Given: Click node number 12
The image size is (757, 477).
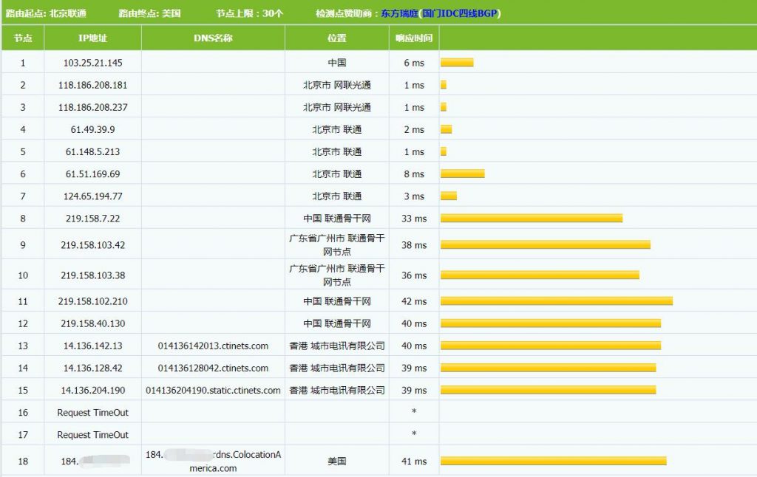Looking at the screenshot, I should pyautogui.click(x=23, y=323).
